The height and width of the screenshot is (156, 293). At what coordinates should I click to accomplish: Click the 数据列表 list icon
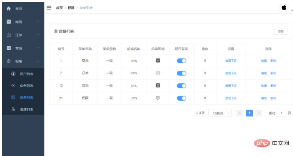56,31
